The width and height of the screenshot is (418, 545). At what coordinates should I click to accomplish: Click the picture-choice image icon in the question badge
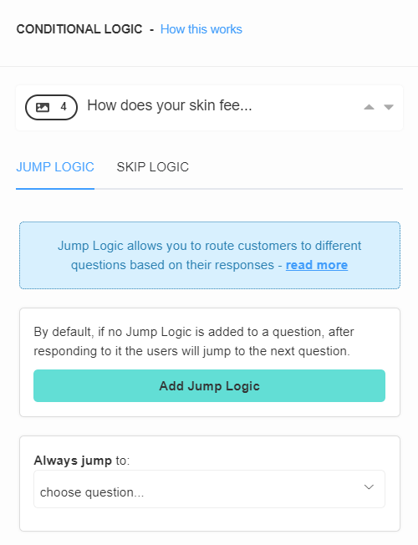coord(43,107)
